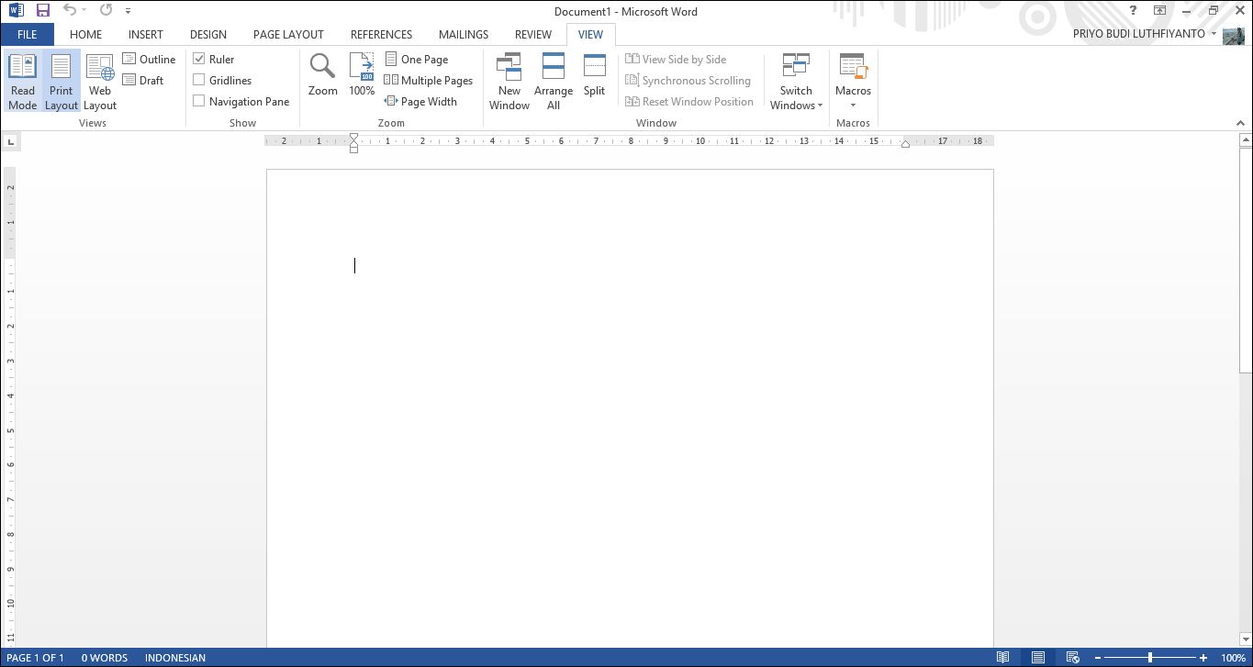1253x667 pixels.
Task: Collapse the ribbon with the chevron arrow
Action: (x=1241, y=122)
